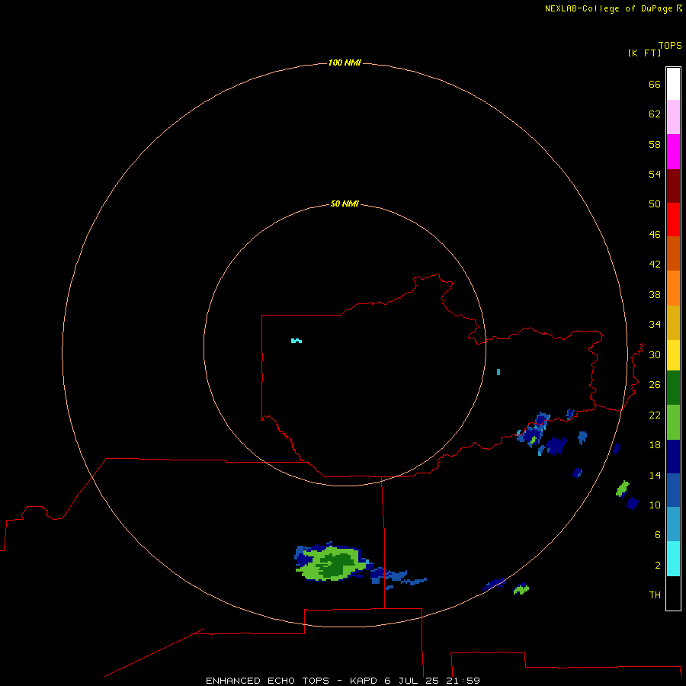Click legend value 66
This screenshot has width=686, height=686.
tap(655, 84)
